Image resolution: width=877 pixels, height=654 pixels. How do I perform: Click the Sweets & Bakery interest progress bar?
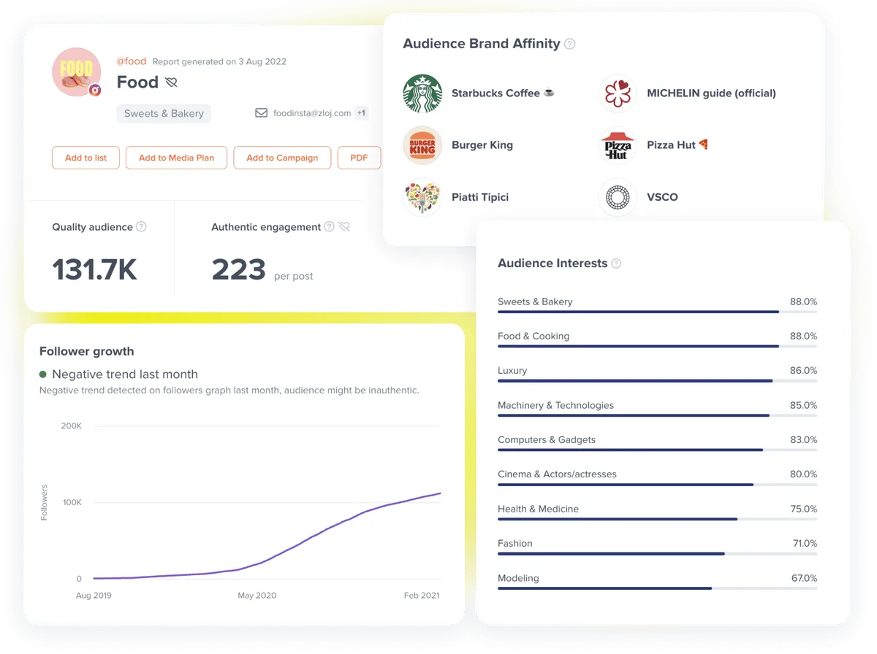657,312
